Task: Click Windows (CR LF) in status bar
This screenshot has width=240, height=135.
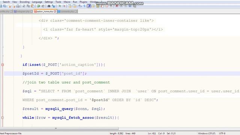Action: coord(207,133)
